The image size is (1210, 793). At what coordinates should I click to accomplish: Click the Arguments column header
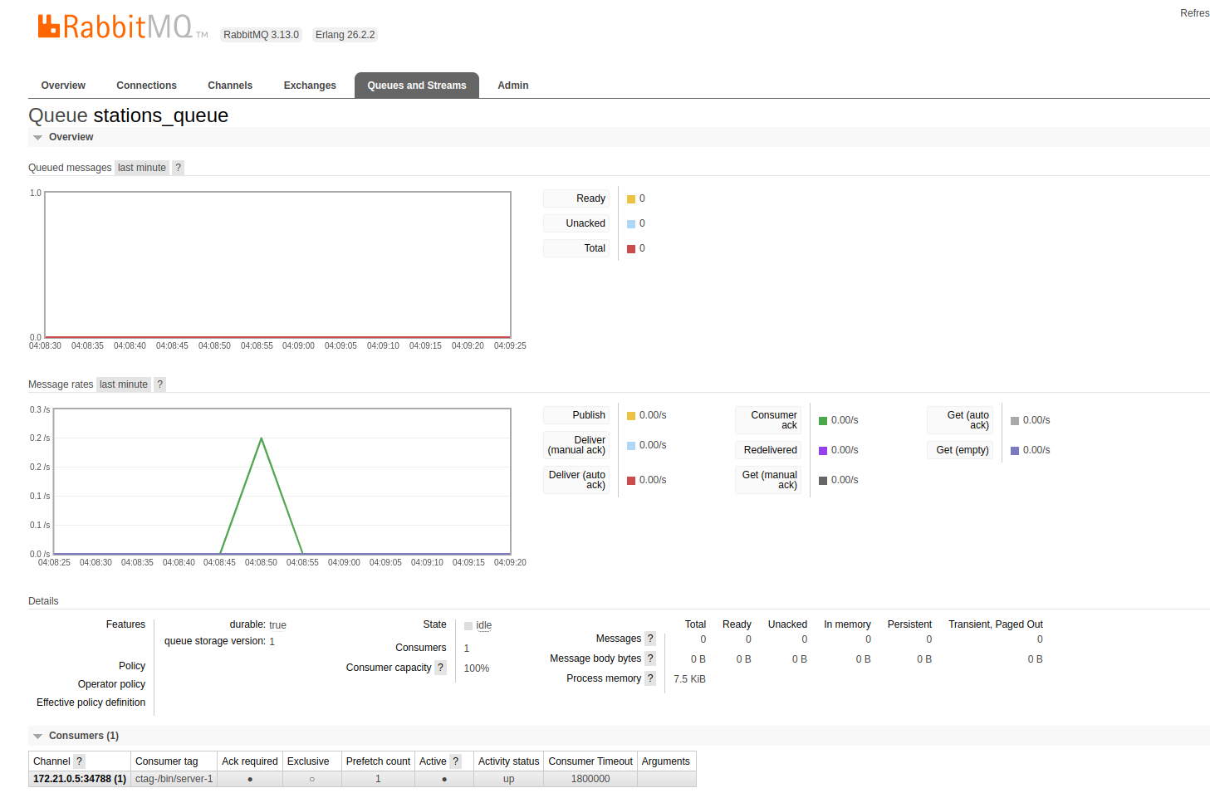666,761
